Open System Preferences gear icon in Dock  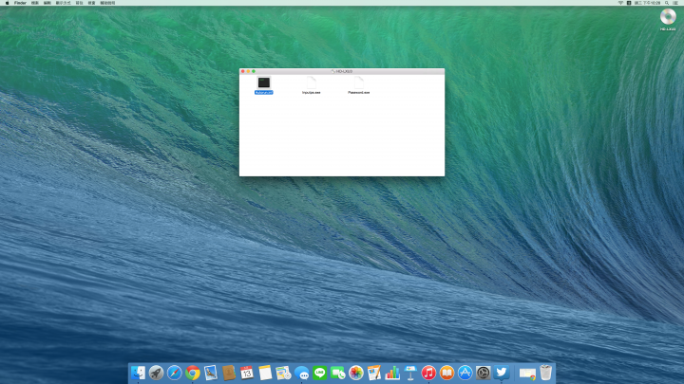(x=483, y=373)
